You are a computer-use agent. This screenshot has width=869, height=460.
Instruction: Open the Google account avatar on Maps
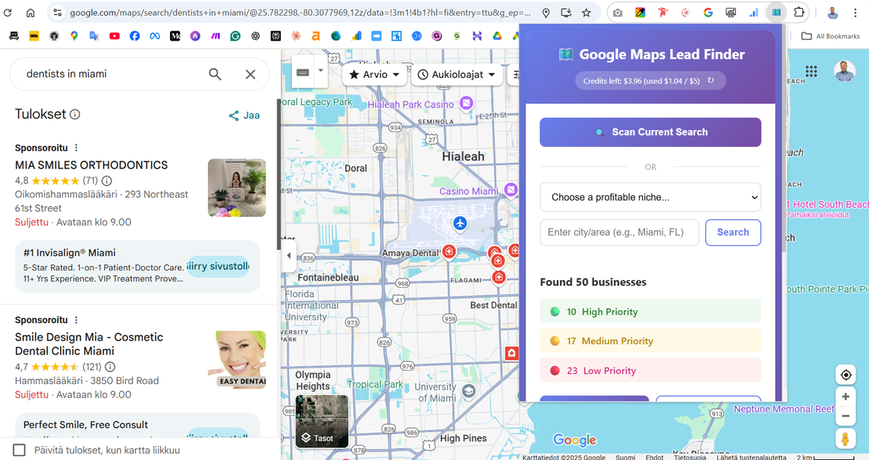coord(844,71)
